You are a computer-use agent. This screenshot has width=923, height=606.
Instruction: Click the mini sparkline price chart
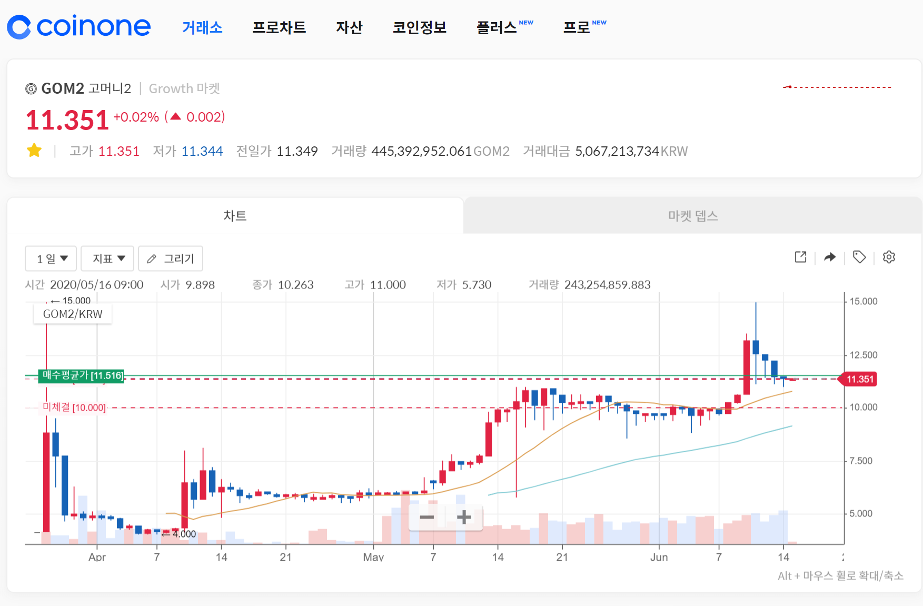[837, 87]
